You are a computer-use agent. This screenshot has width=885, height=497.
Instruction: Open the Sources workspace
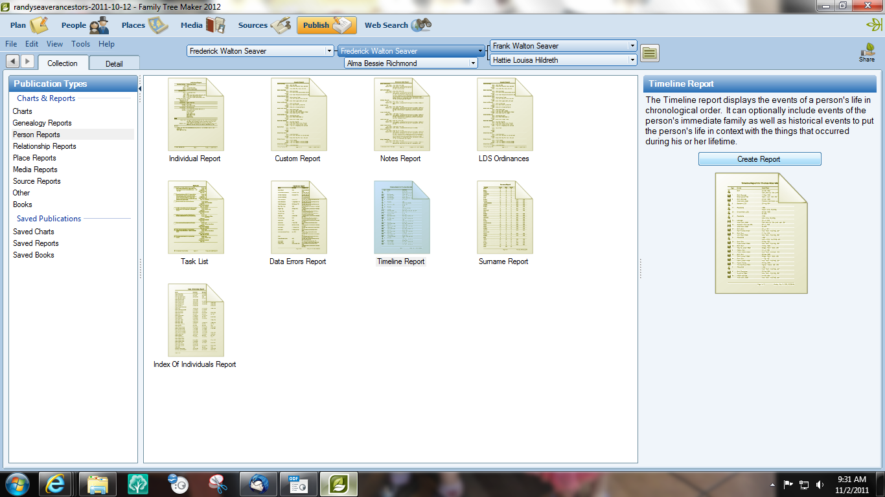(264, 25)
